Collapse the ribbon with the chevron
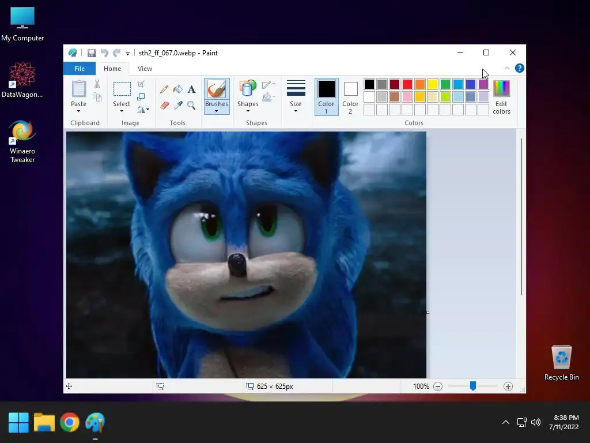This screenshot has width=590, height=443. point(507,68)
